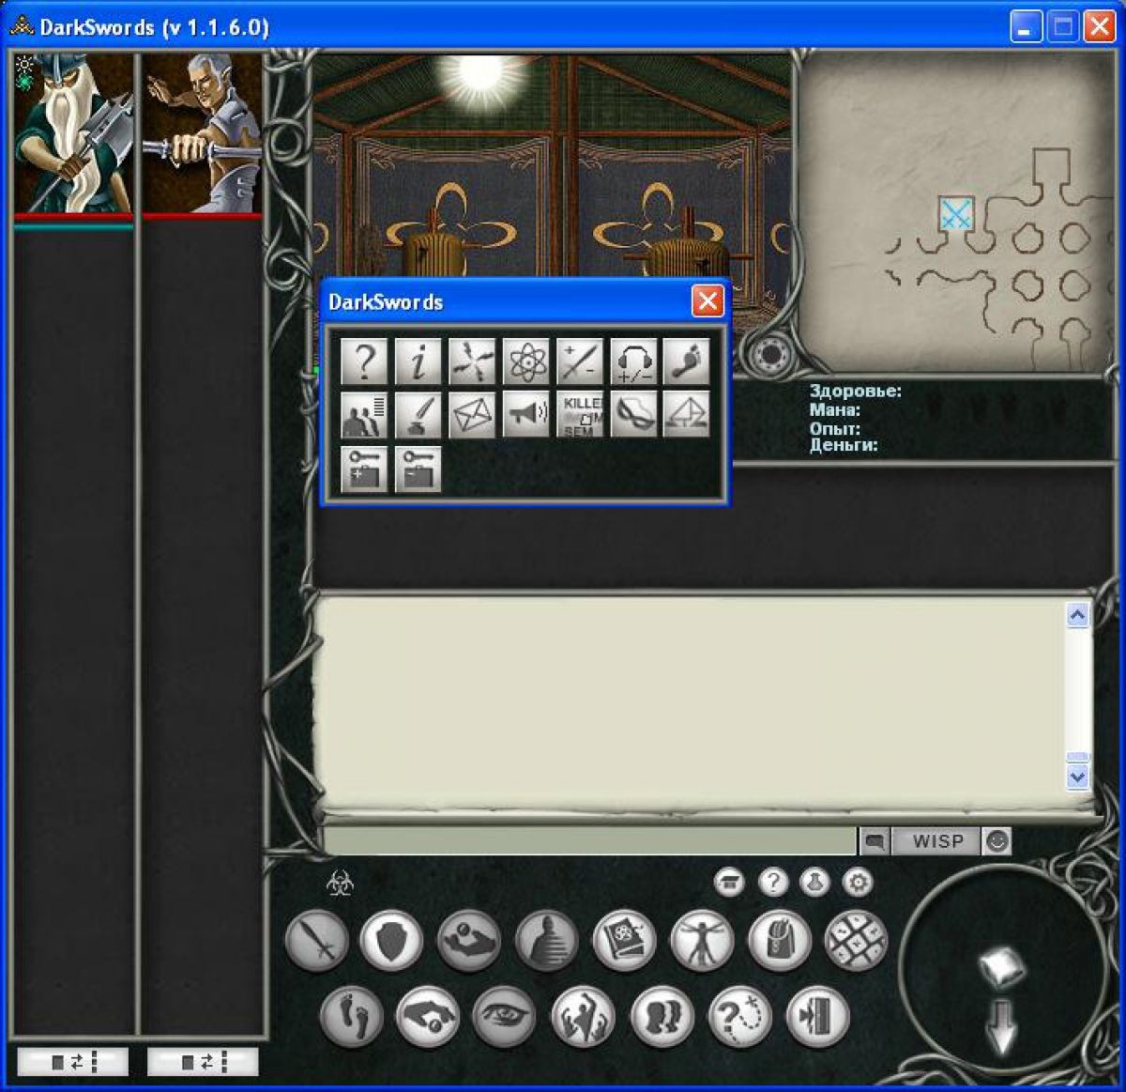Click the question mark quest path button

pyautogui.click(x=740, y=1016)
